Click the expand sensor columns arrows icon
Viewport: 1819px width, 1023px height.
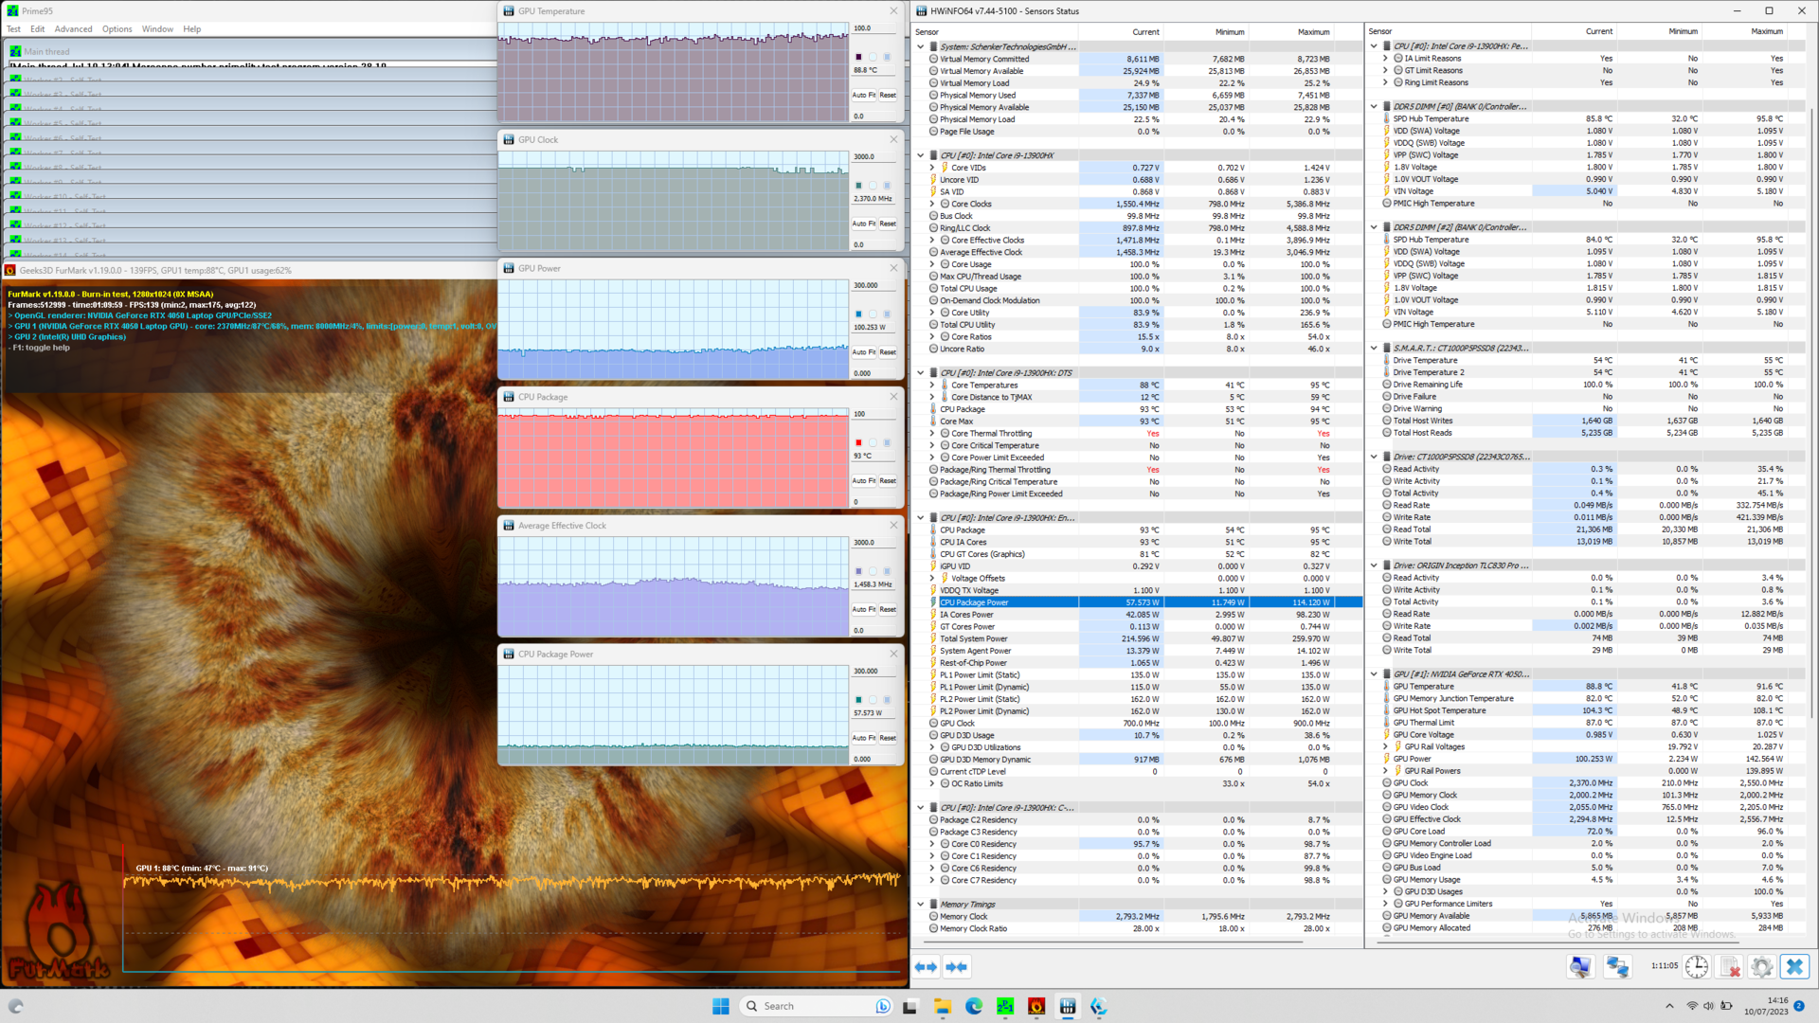[926, 967]
